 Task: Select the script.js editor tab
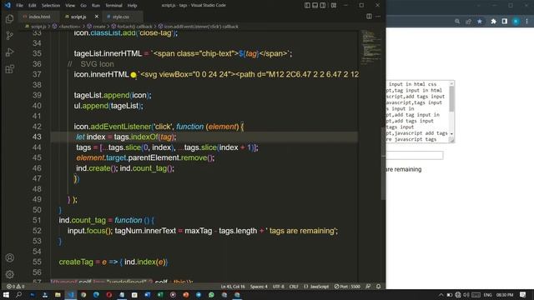coord(78,17)
